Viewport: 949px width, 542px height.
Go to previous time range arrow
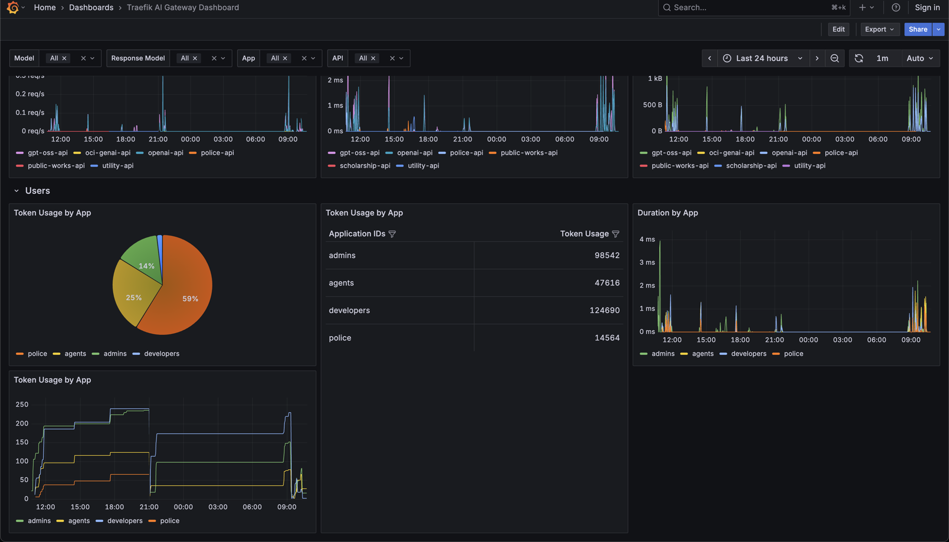pos(709,58)
